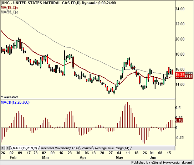Screen dimensions: 194x165
Task: Click the left scroll arrow beside the study tabs
Action: click(x=3, y=148)
